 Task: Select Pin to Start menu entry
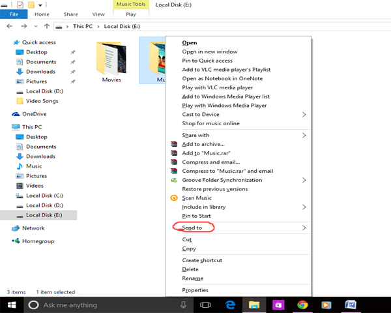point(196,216)
